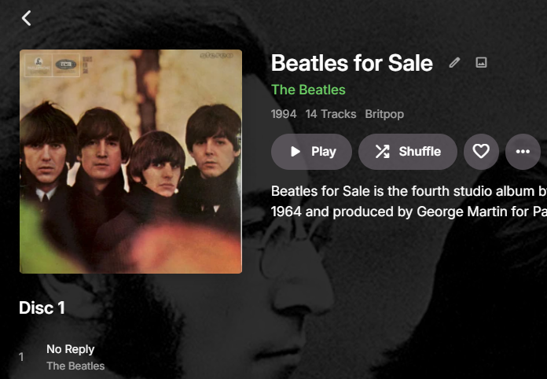Open the album artwork image icon
547x379 pixels.
click(x=482, y=63)
